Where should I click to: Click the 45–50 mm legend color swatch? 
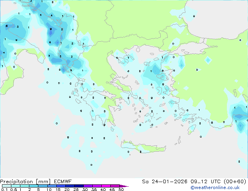(115, 186)
